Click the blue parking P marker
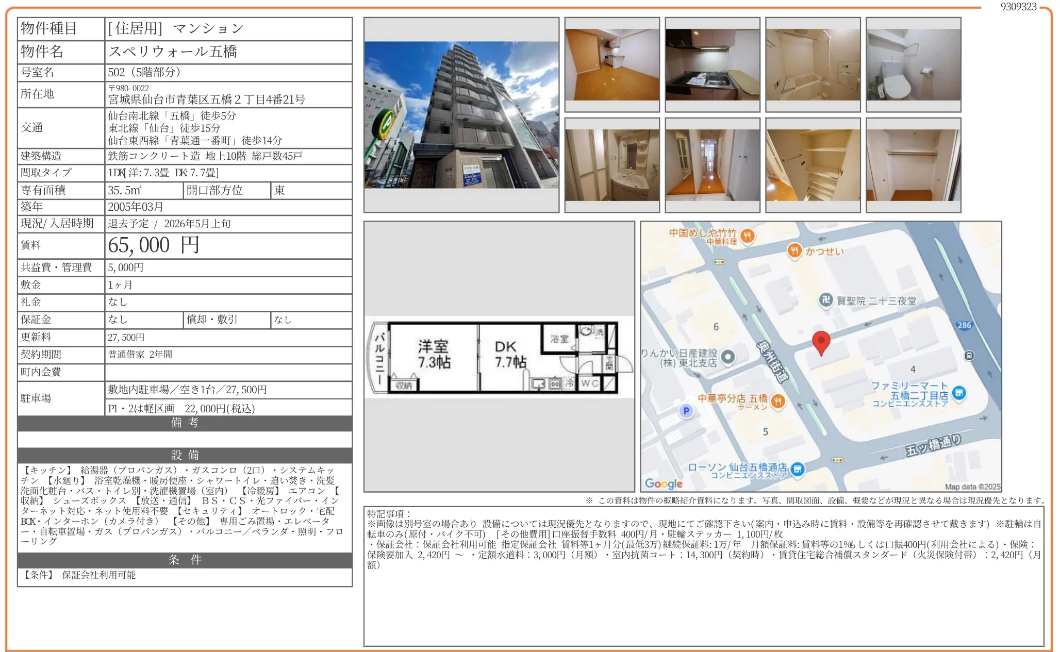The height and width of the screenshot is (652, 1060). click(686, 411)
